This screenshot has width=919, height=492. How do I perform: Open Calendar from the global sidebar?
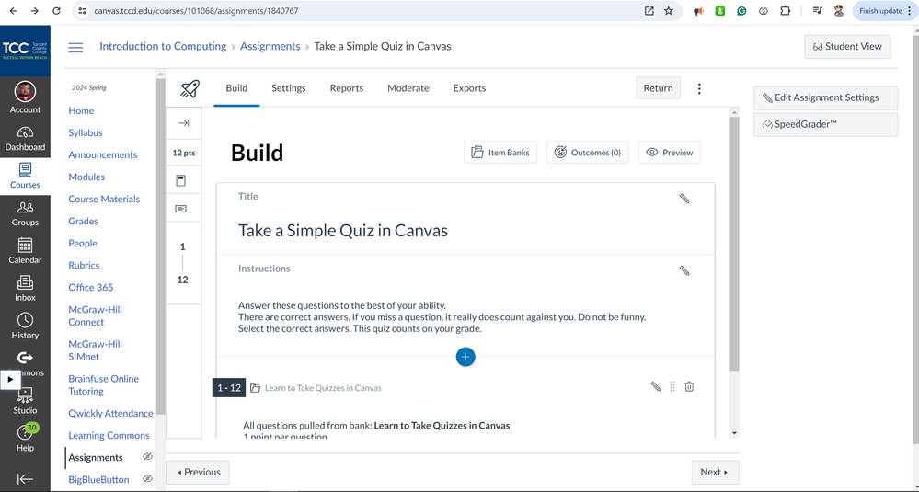click(x=25, y=250)
